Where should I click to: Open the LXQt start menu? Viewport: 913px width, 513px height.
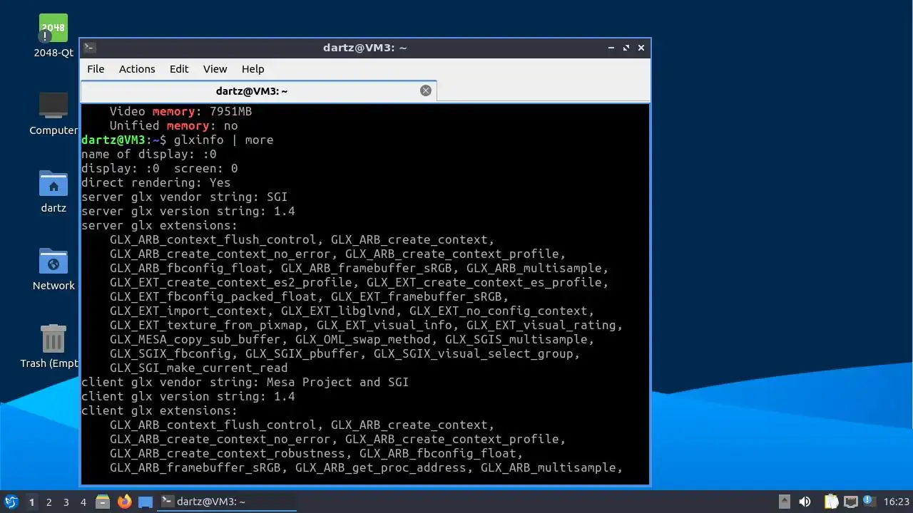(11, 502)
